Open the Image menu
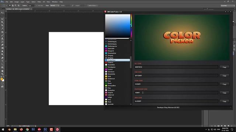This screenshot has height=132, width=236. [17, 2]
